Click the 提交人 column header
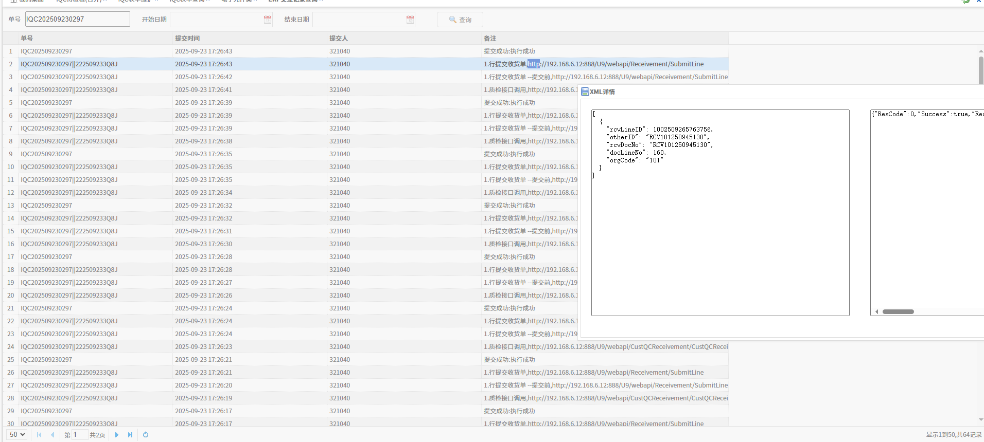Image resolution: width=984 pixels, height=442 pixels. tap(339, 39)
